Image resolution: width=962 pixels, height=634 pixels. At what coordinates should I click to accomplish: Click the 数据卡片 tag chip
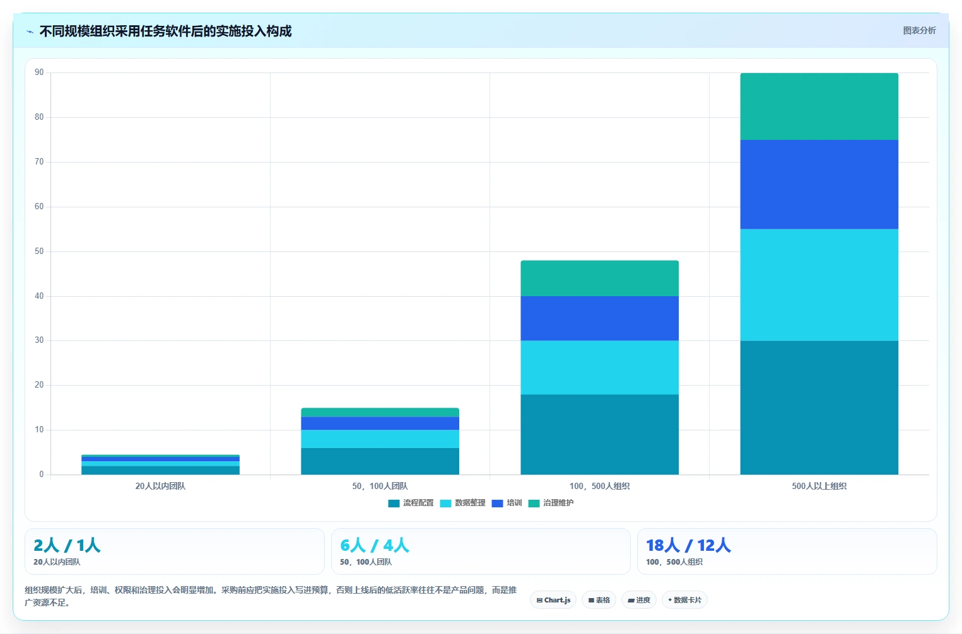pyautogui.click(x=684, y=600)
